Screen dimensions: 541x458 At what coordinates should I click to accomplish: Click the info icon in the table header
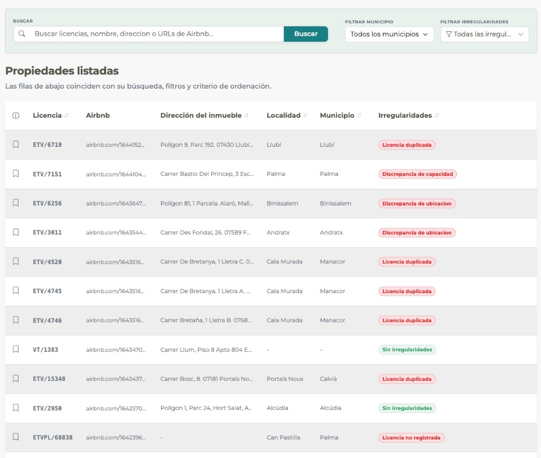point(16,115)
